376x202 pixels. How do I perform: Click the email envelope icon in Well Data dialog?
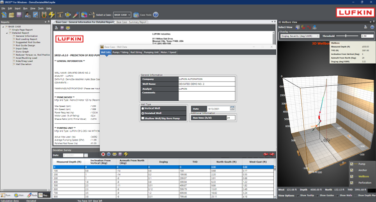pyautogui.click(x=114, y=154)
